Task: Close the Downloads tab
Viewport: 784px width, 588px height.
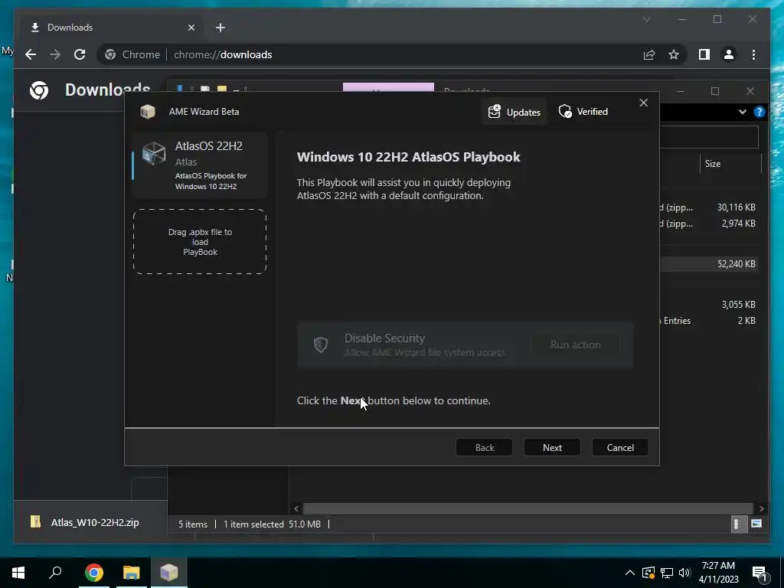Action: click(x=191, y=28)
